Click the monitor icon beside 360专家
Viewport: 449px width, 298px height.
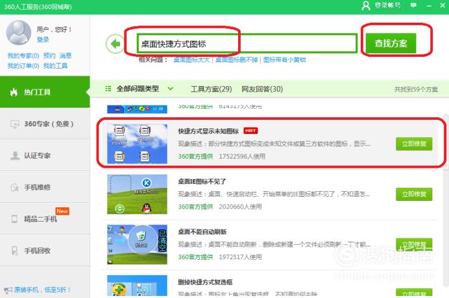(15, 124)
